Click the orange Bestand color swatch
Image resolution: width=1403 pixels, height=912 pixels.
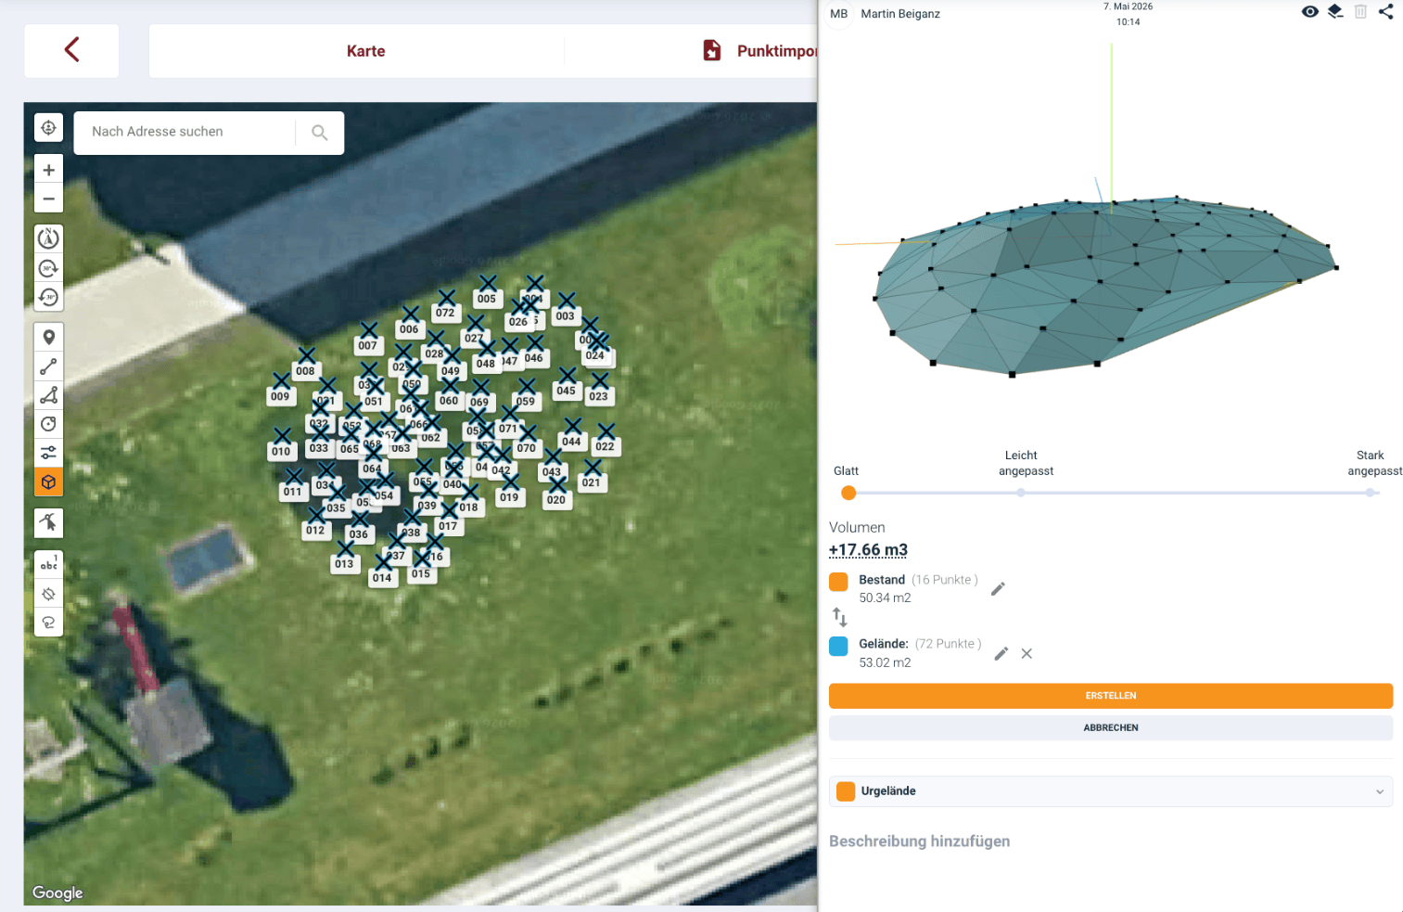tap(838, 582)
